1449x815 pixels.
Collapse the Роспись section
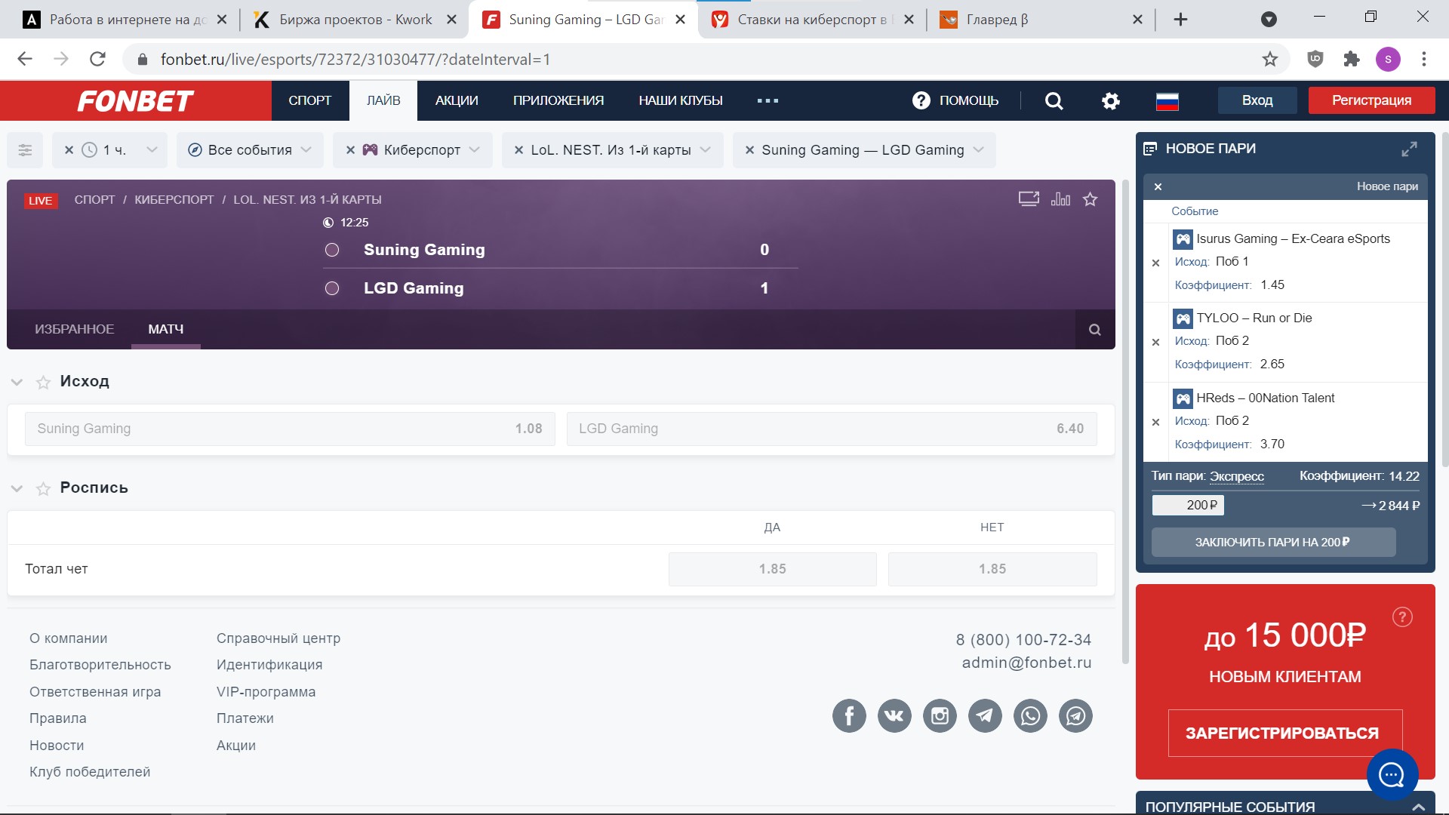17,489
